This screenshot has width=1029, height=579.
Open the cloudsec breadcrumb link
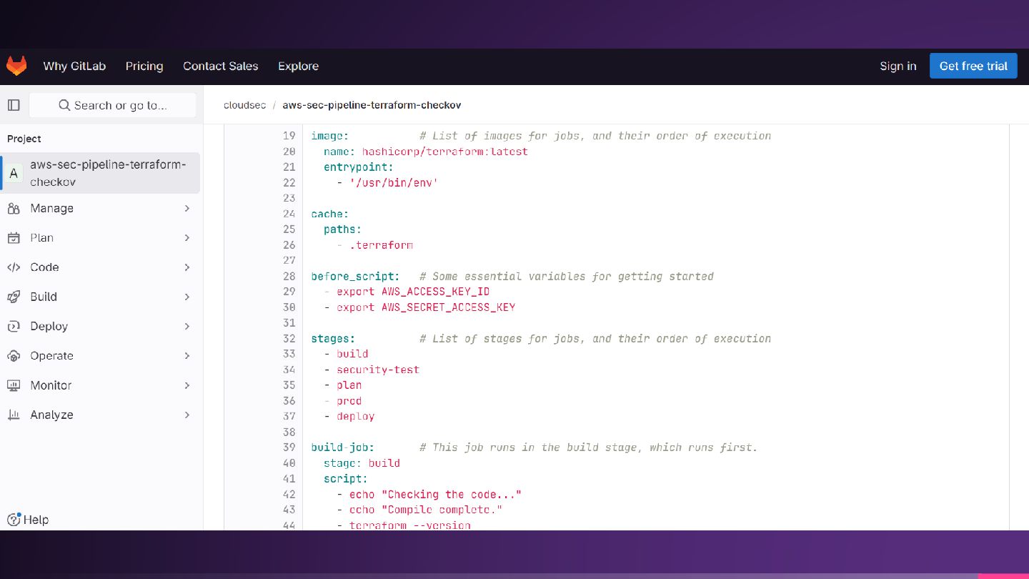coord(244,105)
